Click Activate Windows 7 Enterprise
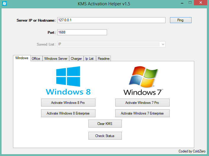The width and height of the screenshot is (209, 156). coord(142,113)
